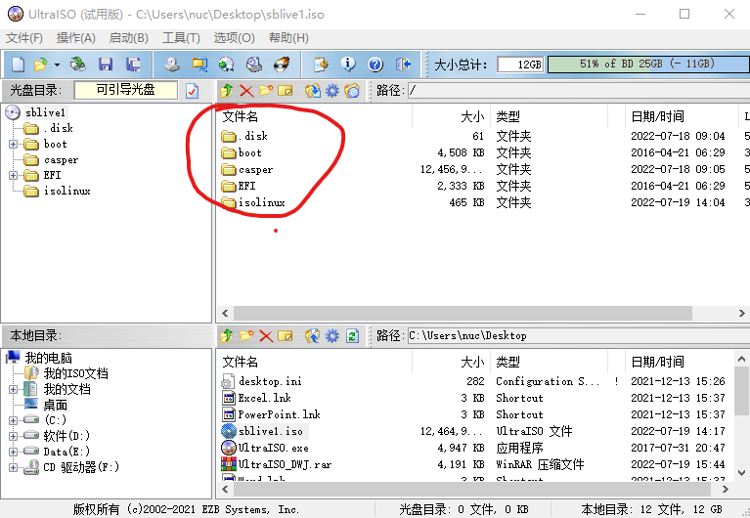Click the Open file folder icon
The height and width of the screenshot is (518, 750).
point(41,65)
